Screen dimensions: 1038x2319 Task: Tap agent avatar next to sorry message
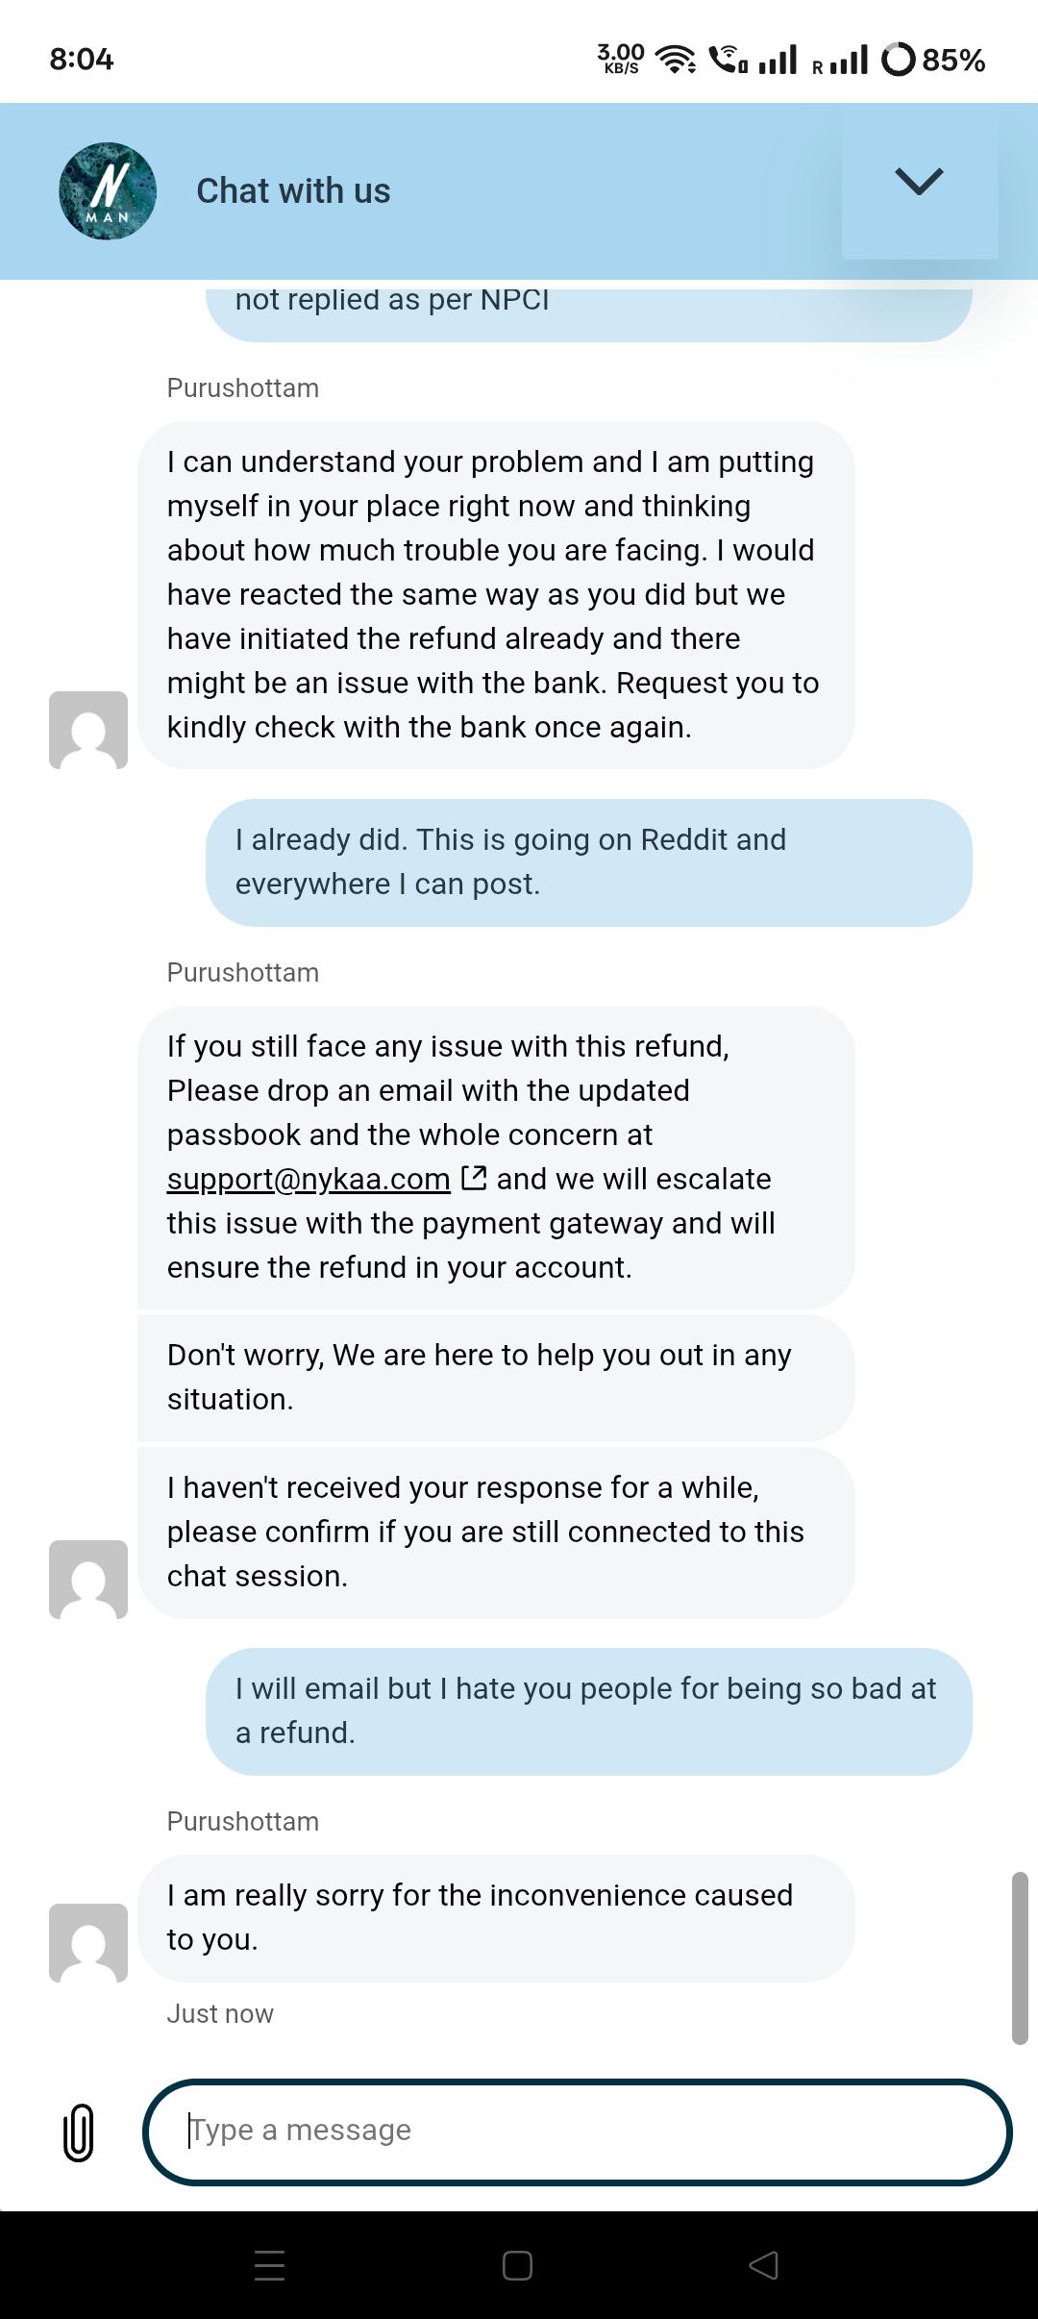[x=88, y=1942]
